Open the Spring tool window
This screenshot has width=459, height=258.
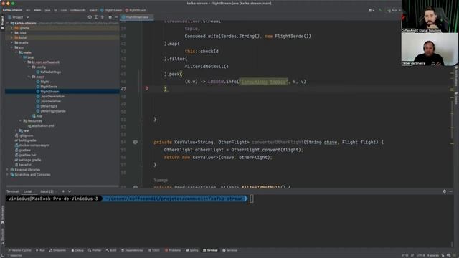pos(192,250)
